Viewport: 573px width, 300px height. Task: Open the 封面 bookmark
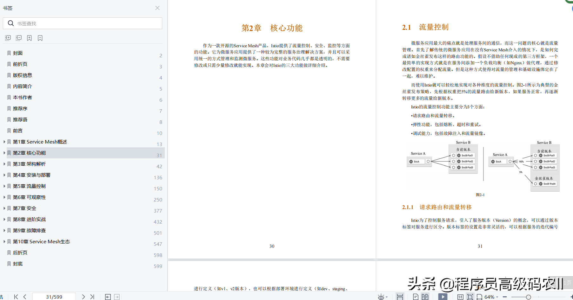pyautogui.click(x=18, y=53)
